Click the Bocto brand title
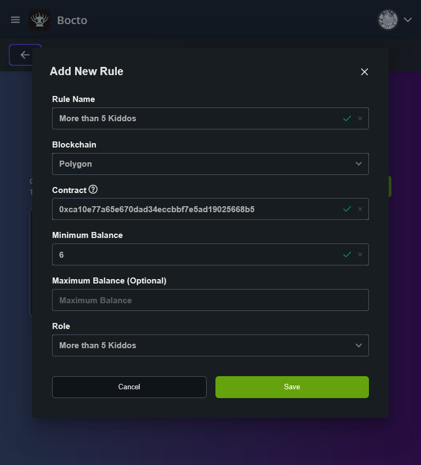 point(72,21)
